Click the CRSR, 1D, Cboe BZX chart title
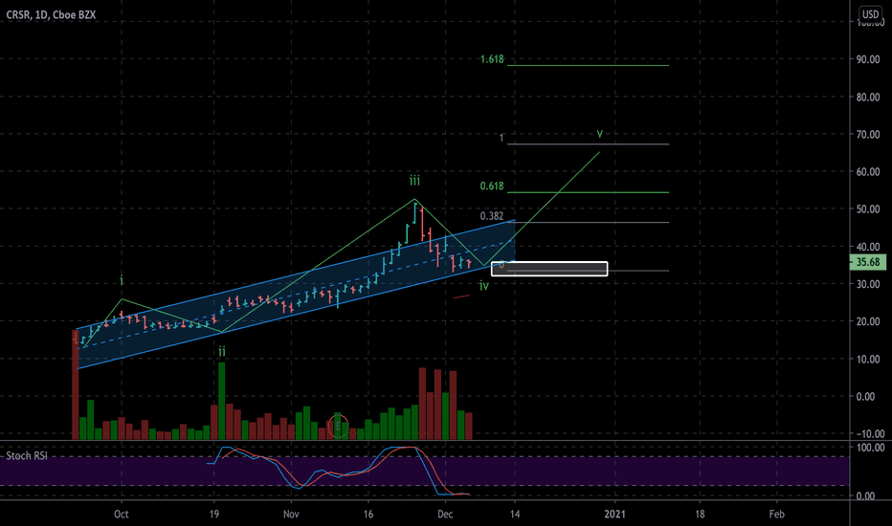 click(51, 15)
